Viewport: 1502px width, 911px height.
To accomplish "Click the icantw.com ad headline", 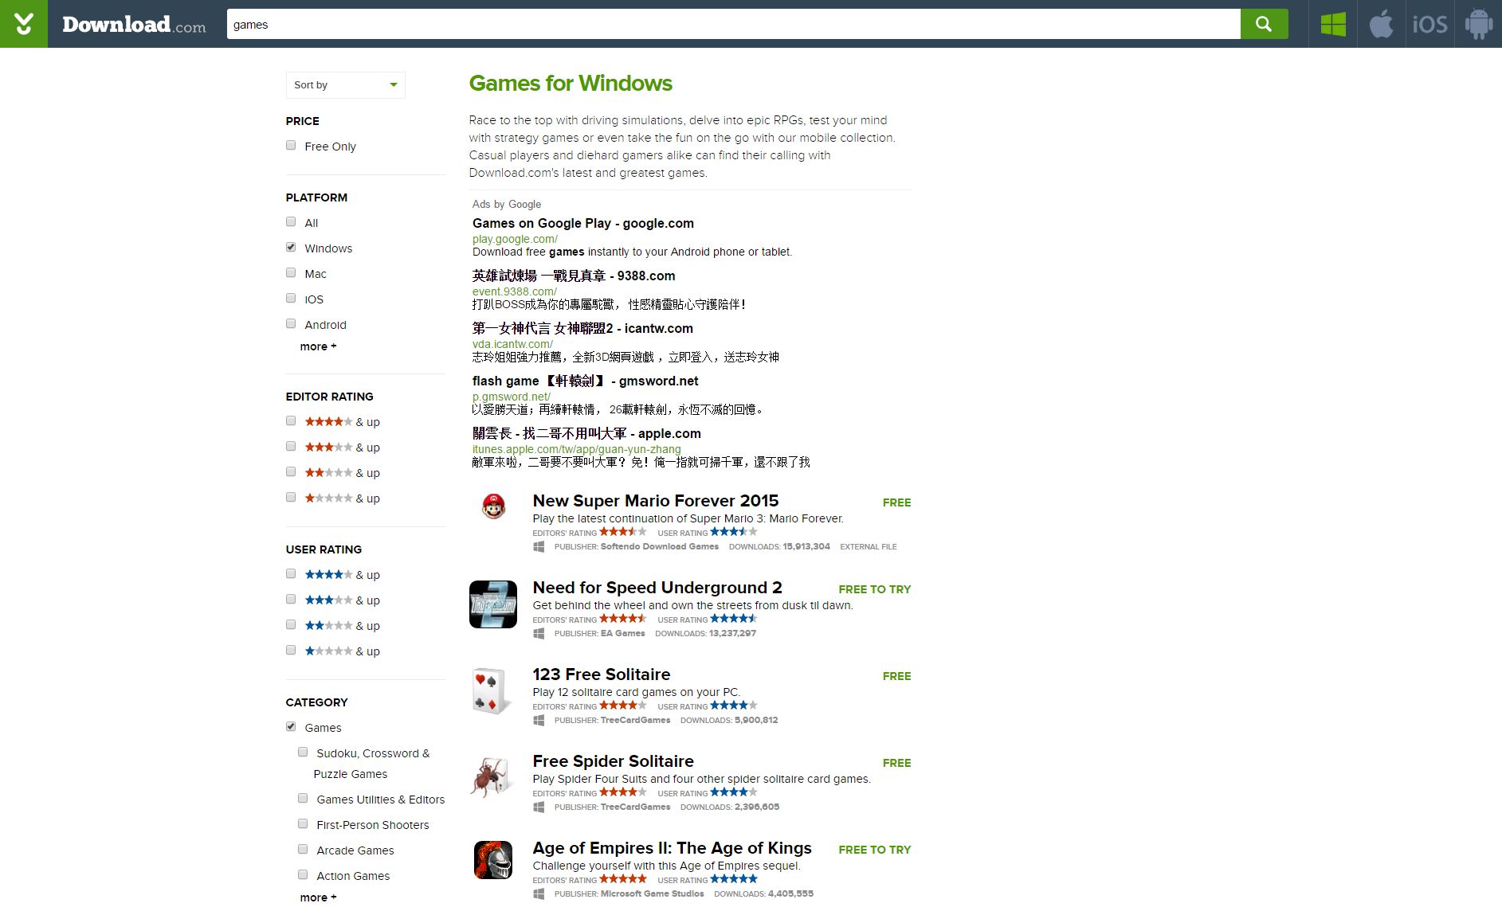I will [582, 329].
